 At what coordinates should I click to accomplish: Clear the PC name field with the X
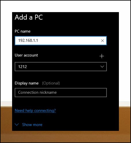click(102, 41)
